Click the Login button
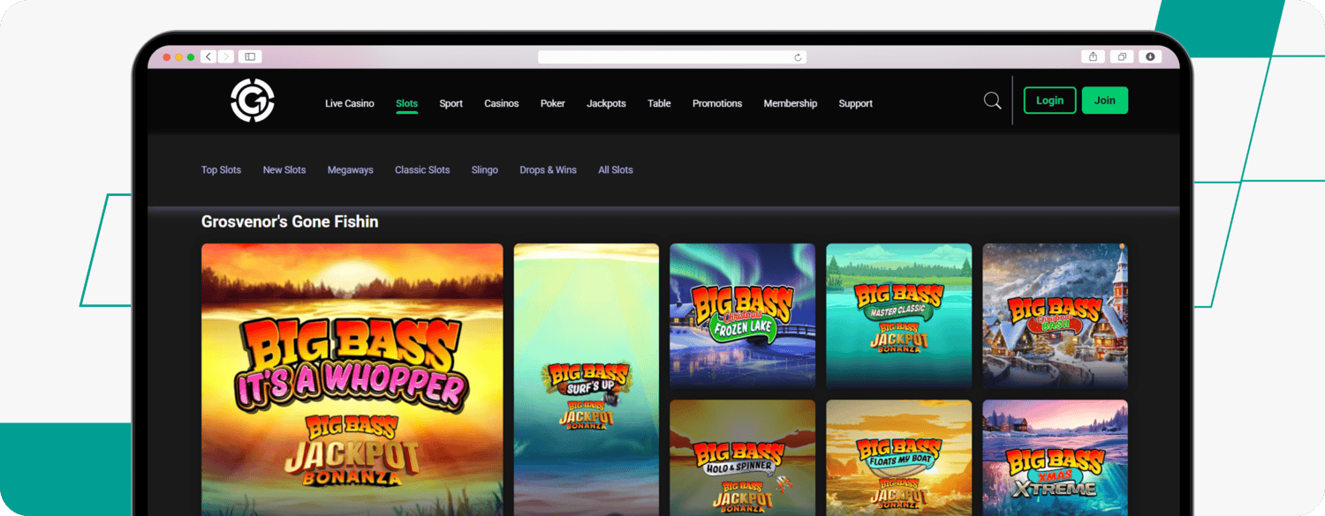 tap(1050, 101)
